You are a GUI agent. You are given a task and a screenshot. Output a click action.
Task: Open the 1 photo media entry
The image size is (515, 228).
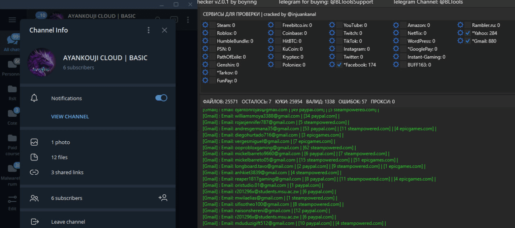point(60,142)
